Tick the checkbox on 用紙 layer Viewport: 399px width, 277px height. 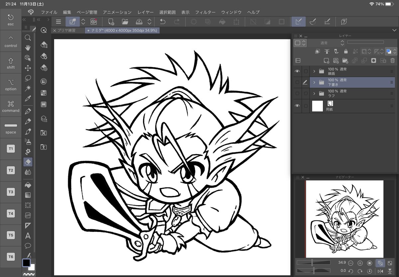(x=306, y=106)
